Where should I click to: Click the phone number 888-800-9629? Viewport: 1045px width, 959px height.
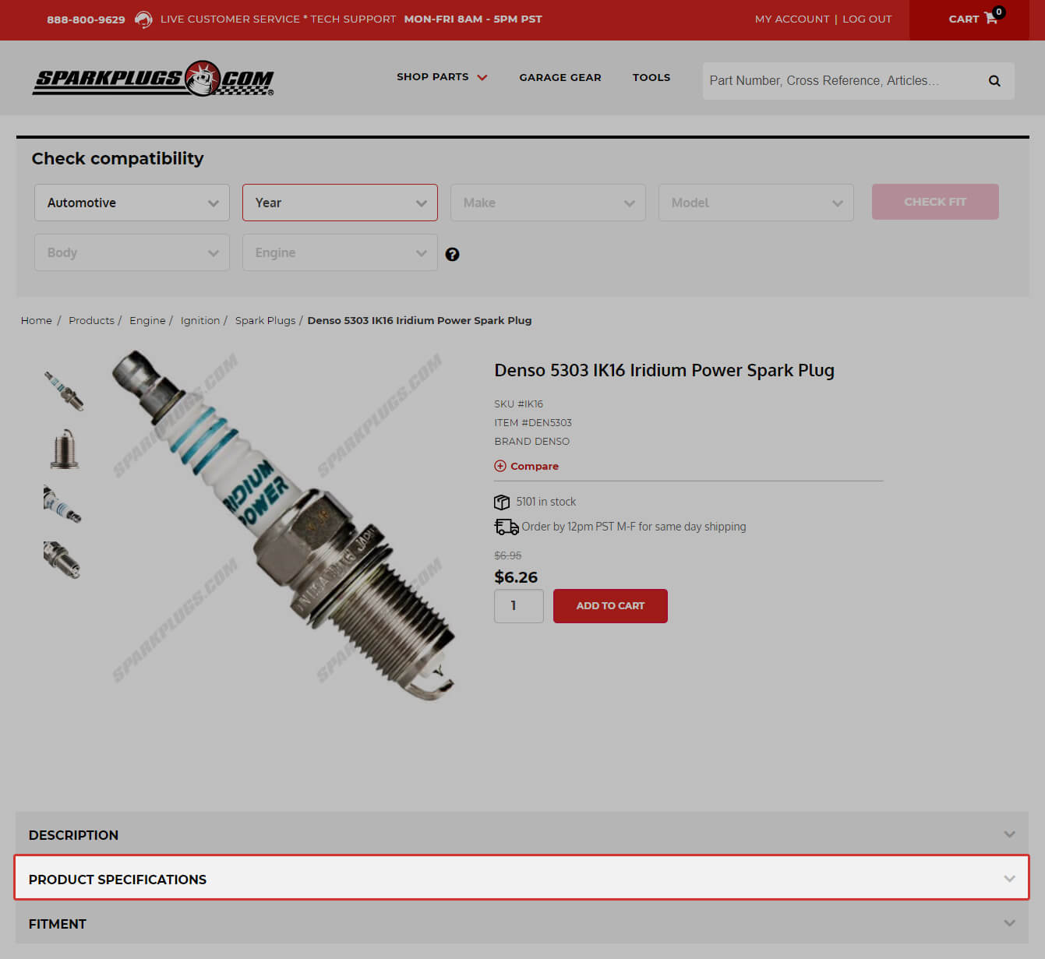86,19
